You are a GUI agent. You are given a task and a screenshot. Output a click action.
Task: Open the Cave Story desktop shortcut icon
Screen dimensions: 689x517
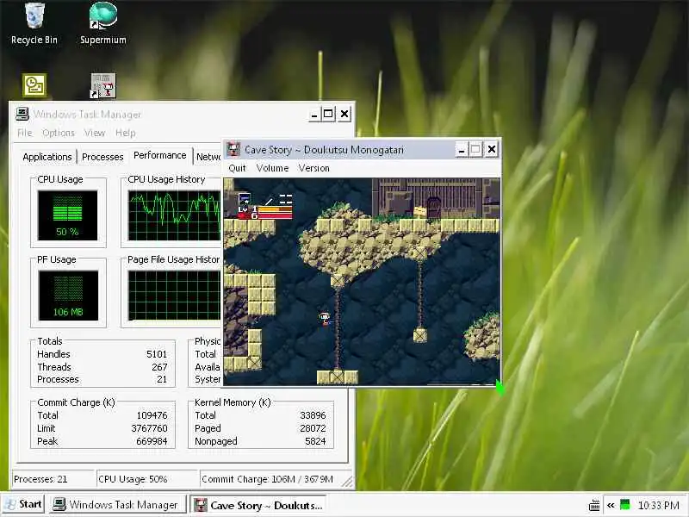pos(102,85)
